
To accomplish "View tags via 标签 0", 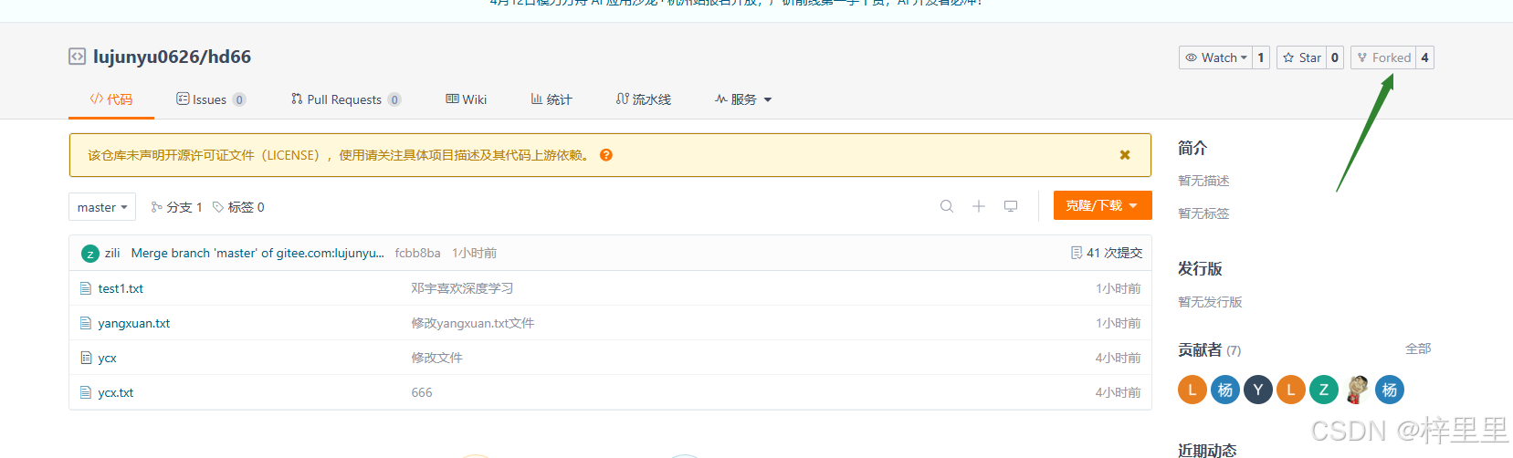I will (238, 207).
